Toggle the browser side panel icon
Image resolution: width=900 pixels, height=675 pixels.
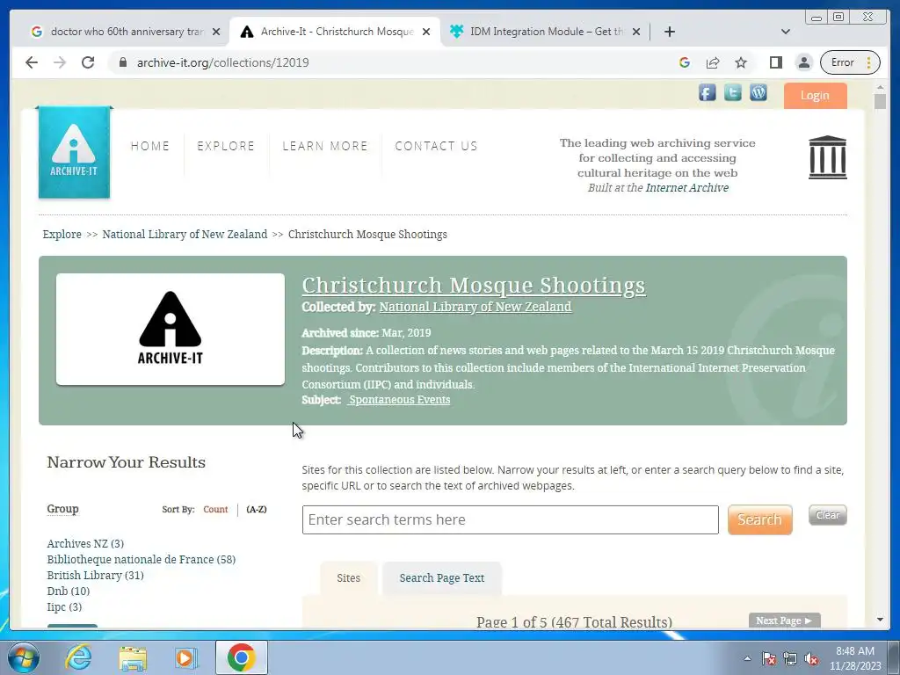click(776, 62)
